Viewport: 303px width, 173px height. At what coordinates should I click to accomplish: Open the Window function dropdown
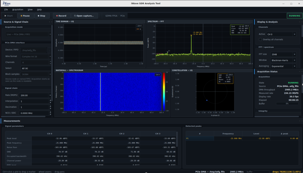pyautogui.click(x=283, y=60)
